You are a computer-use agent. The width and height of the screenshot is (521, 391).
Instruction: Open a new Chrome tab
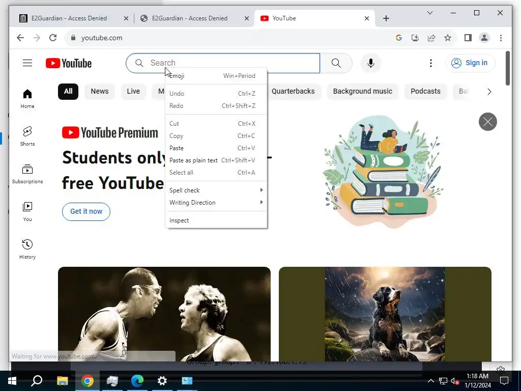386,18
